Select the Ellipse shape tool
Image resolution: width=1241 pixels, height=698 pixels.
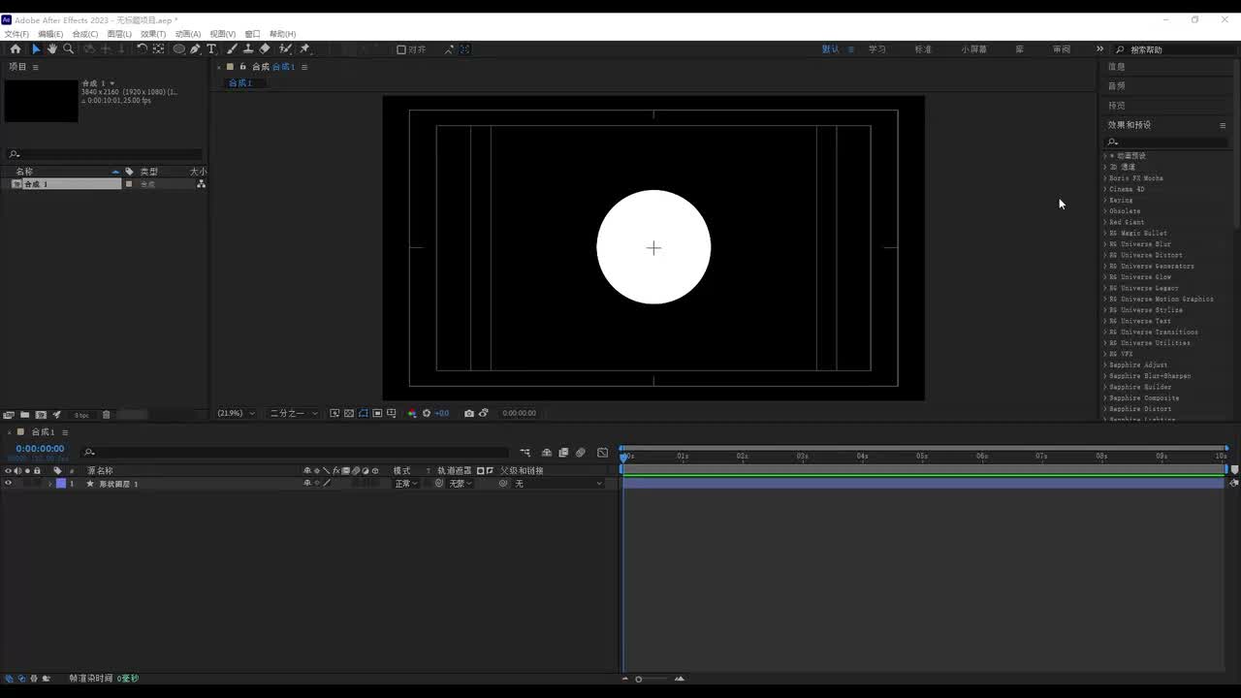pyautogui.click(x=179, y=49)
